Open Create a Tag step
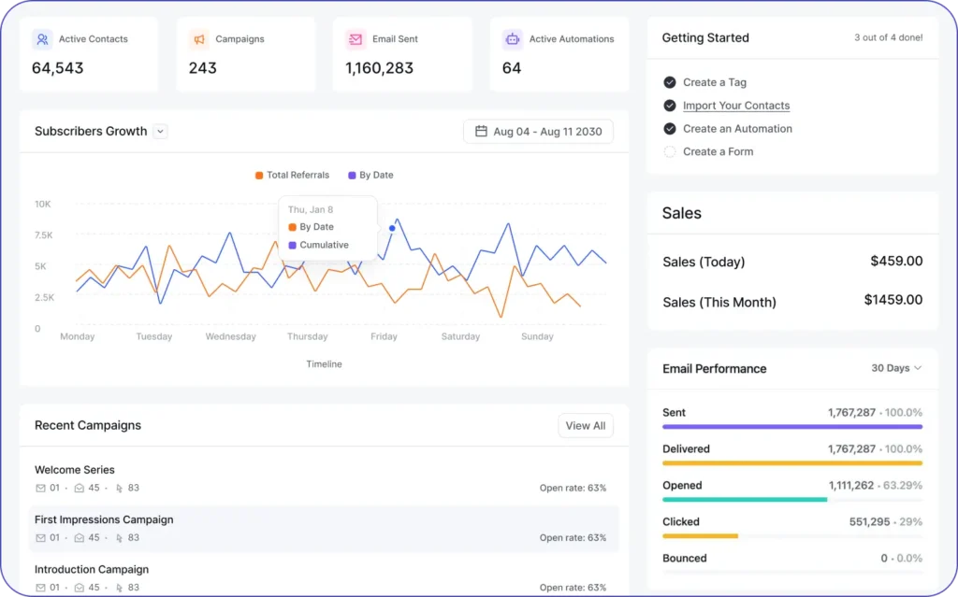 coord(714,82)
